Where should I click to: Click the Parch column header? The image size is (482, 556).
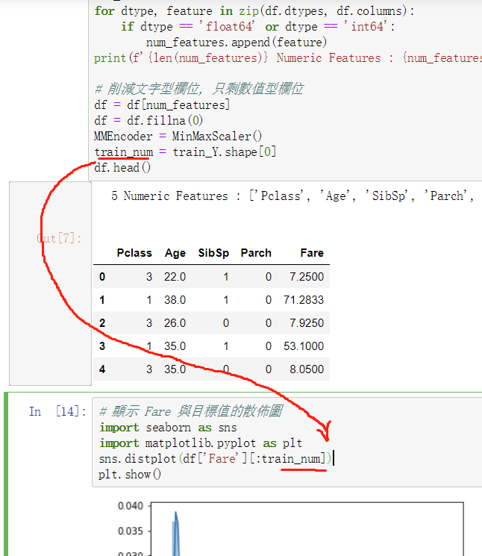coord(256,253)
